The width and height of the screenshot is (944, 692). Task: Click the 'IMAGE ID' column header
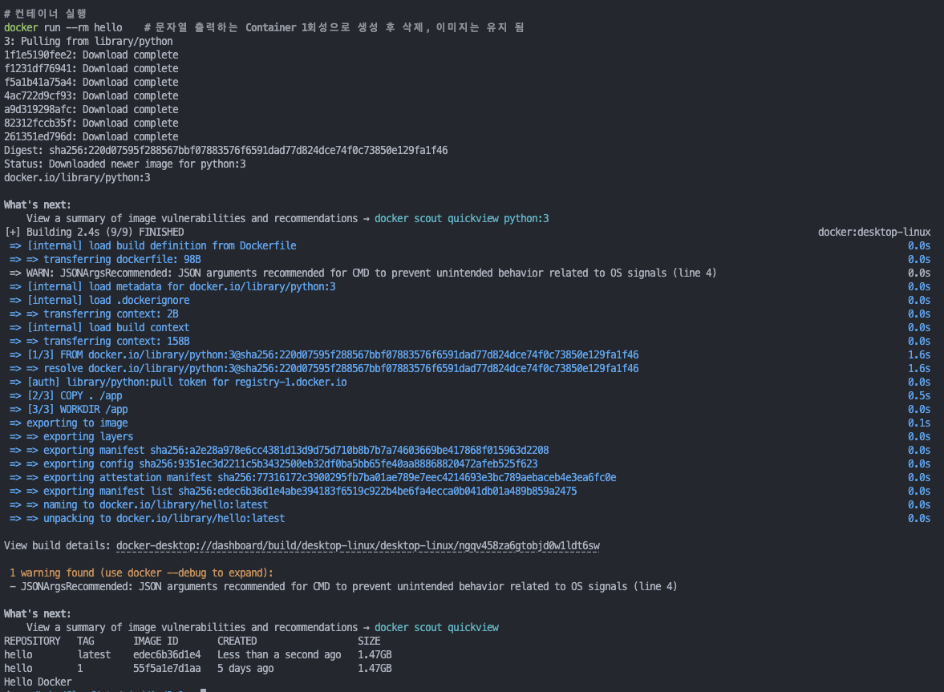(x=156, y=641)
